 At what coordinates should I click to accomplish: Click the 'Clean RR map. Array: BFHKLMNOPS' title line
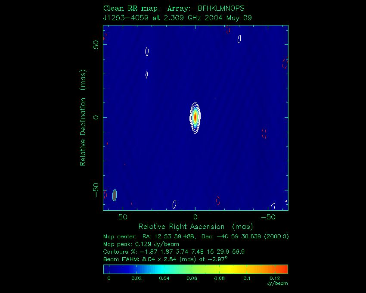pyautogui.click(x=174, y=9)
